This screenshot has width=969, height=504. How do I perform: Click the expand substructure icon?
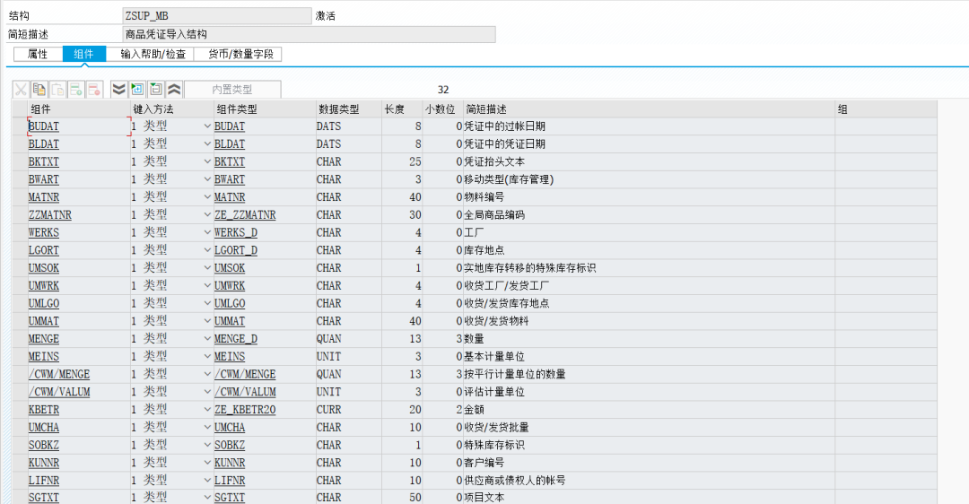(137, 90)
